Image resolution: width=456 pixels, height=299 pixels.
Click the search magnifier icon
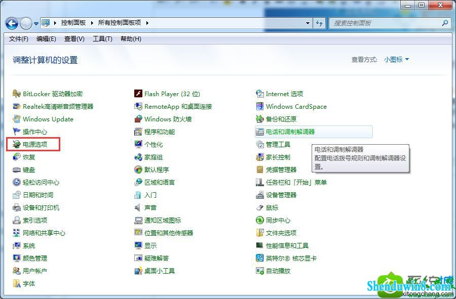445,23
